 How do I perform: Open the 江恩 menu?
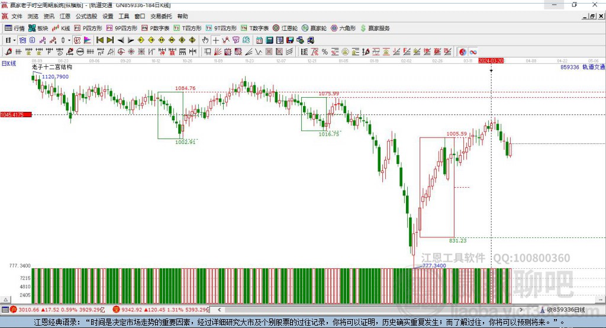[x=65, y=16]
